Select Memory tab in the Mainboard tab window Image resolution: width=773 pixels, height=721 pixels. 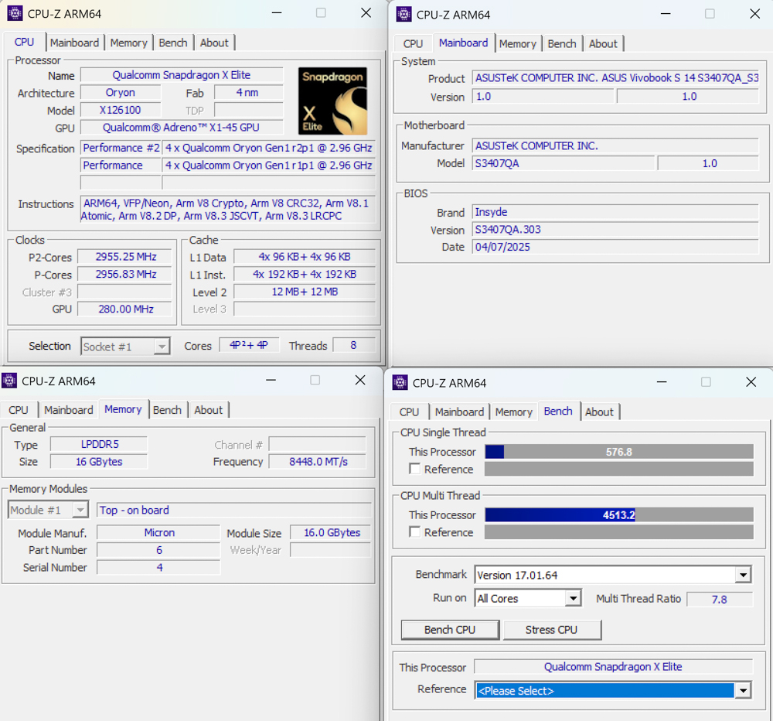[518, 44]
